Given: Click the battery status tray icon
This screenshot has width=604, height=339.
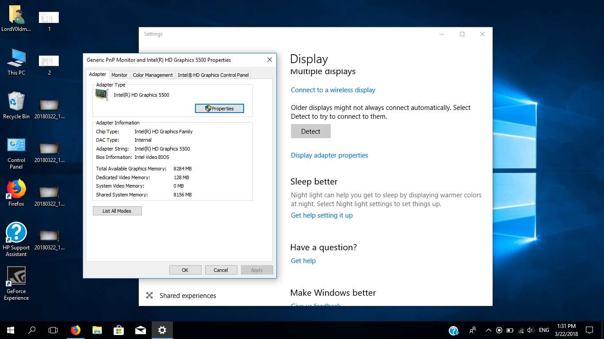Looking at the screenshot, I should coord(510,330).
